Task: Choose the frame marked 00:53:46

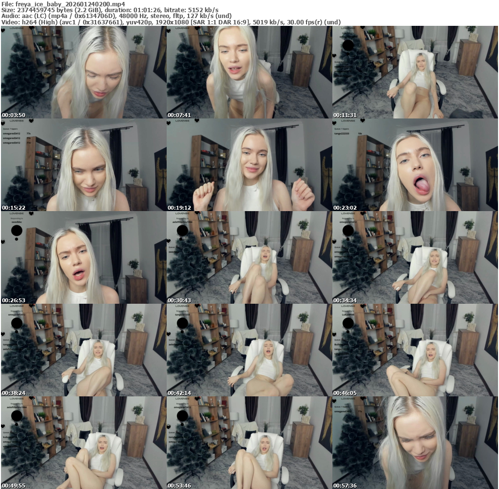Action: pyautogui.click(x=249, y=443)
